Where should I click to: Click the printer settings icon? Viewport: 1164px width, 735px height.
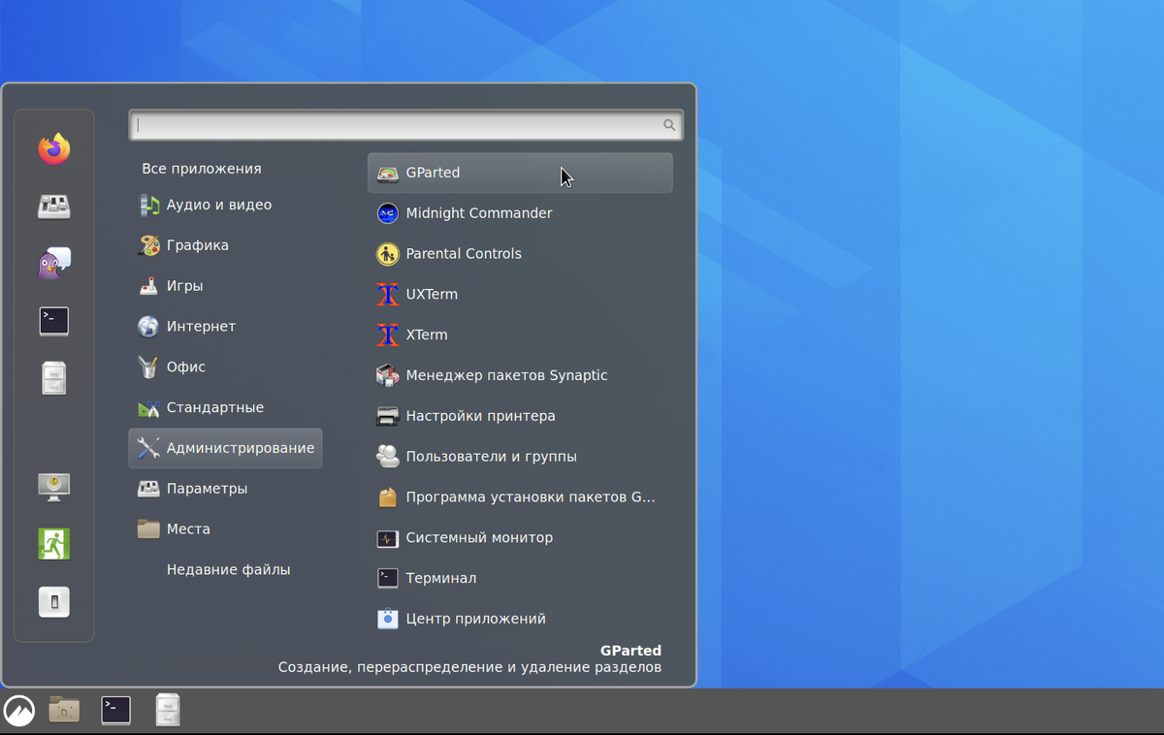388,416
